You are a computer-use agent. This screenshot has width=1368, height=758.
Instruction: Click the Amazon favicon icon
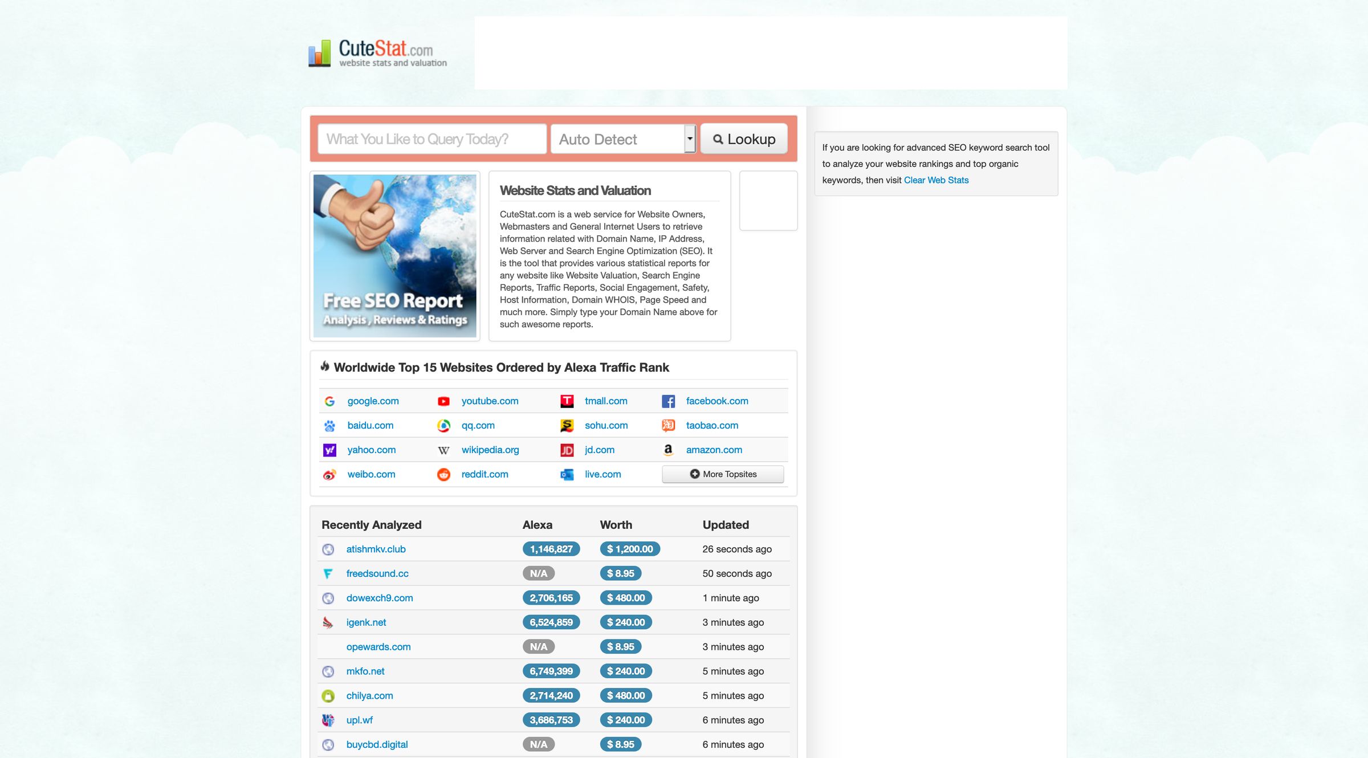coord(668,450)
